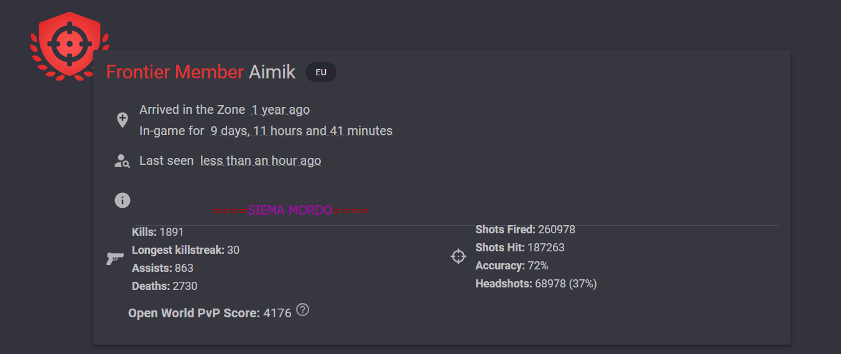Click the Deaths stat value 2730
This screenshot has height=354, width=841.
click(x=185, y=286)
